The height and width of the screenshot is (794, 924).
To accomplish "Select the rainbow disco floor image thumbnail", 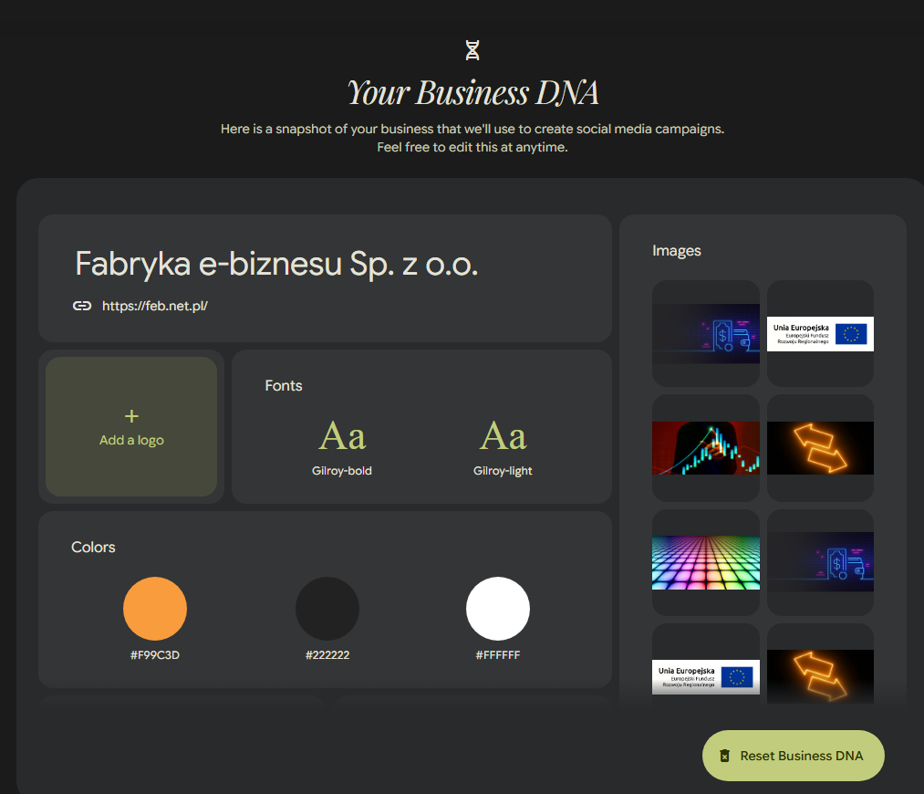I will click(x=706, y=562).
